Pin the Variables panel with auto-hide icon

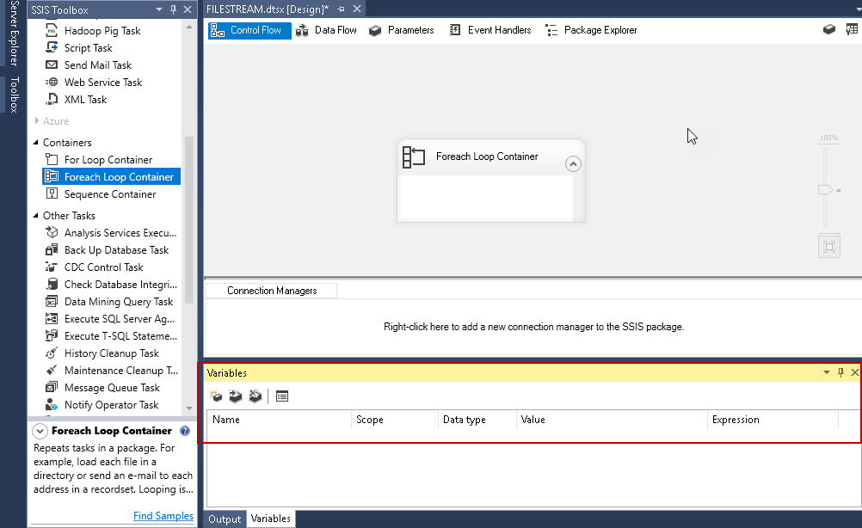(840, 372)
